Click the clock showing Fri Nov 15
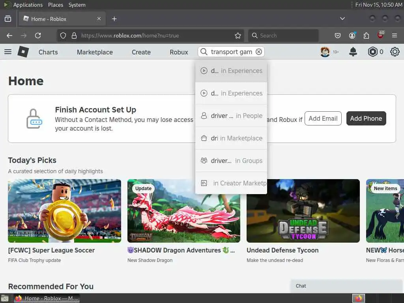The width and height of the screenshot is (404, 303). click(378, 5)
